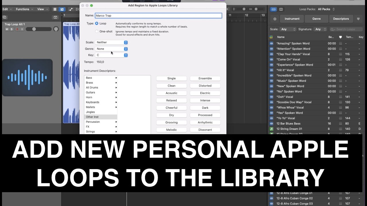Image resolution: width=367 pixels, height=206 pixels.
Task: Favorite "Amazing" Spoken Word checkbox
Action: 340,43
